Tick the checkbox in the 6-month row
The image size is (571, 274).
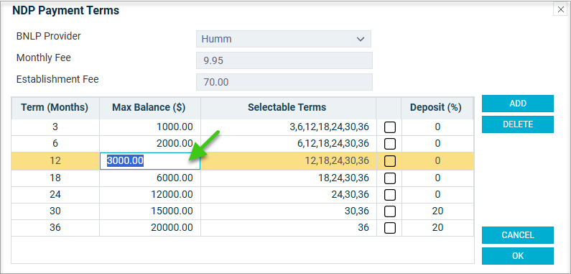390,144
